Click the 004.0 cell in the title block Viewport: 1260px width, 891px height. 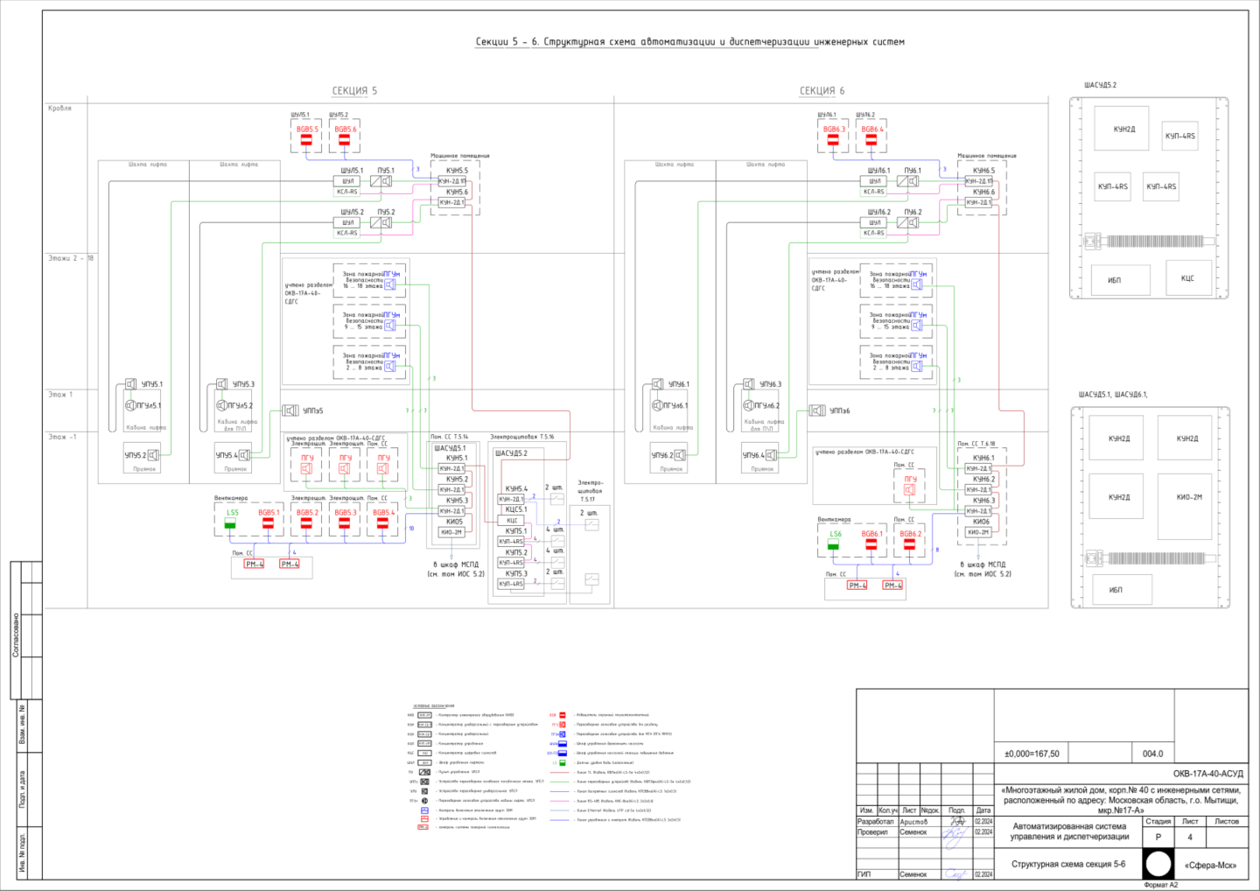click(1152, 754)
